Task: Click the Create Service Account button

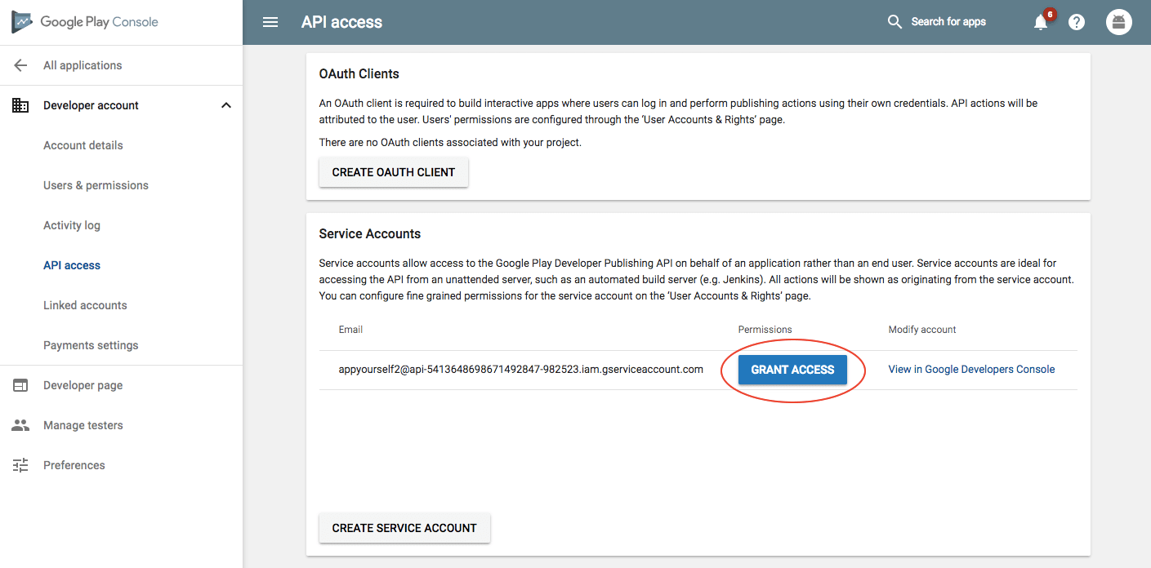Action: tap(404, 528)
